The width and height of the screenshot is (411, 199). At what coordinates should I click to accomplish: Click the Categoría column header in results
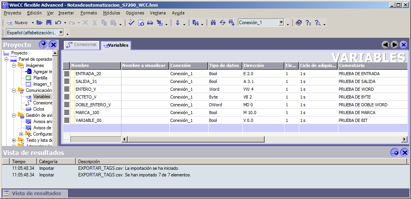pos(56,162)
